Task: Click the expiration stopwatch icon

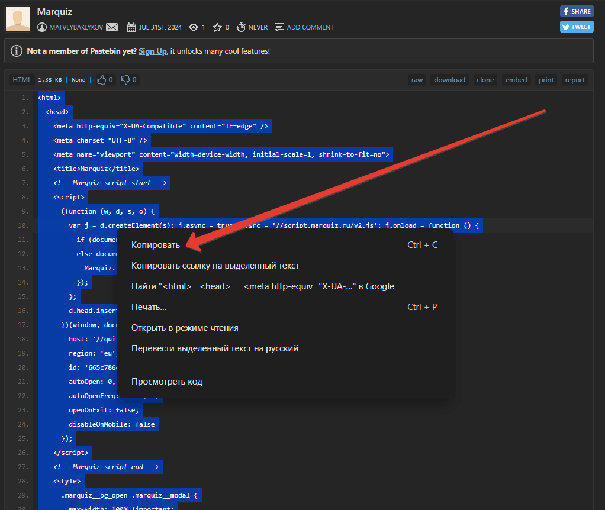Action: 241,27
